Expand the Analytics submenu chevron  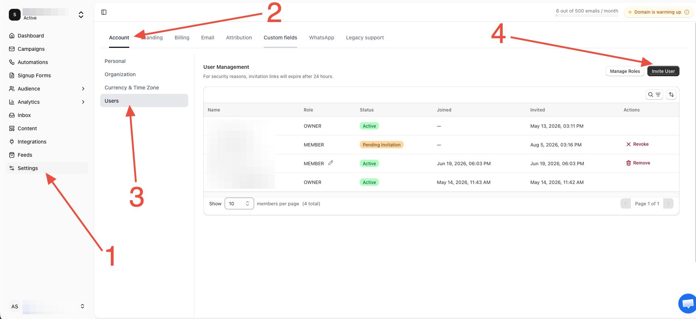83,102
